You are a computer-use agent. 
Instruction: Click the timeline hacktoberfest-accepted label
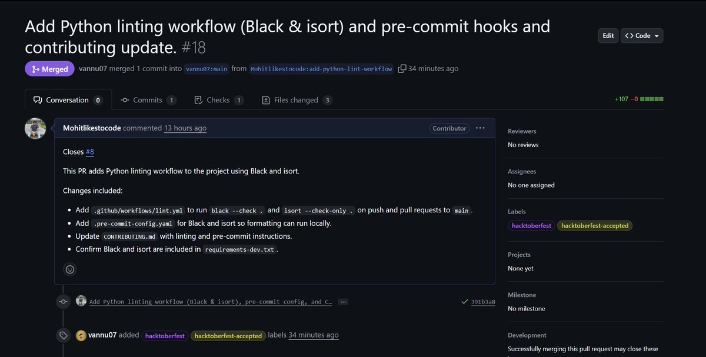(228, 336)
